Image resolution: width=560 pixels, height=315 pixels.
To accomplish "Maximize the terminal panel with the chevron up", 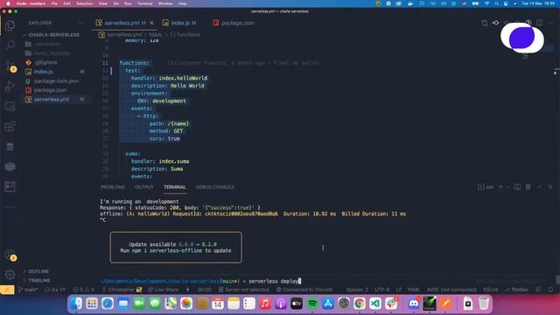I will point(539,186).
